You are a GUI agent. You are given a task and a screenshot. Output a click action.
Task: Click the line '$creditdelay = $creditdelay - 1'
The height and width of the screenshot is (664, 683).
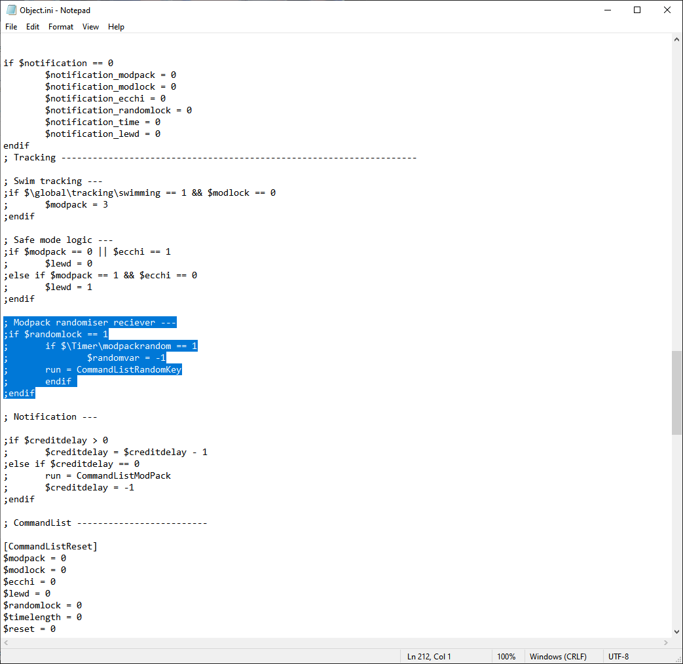[126, 452]
